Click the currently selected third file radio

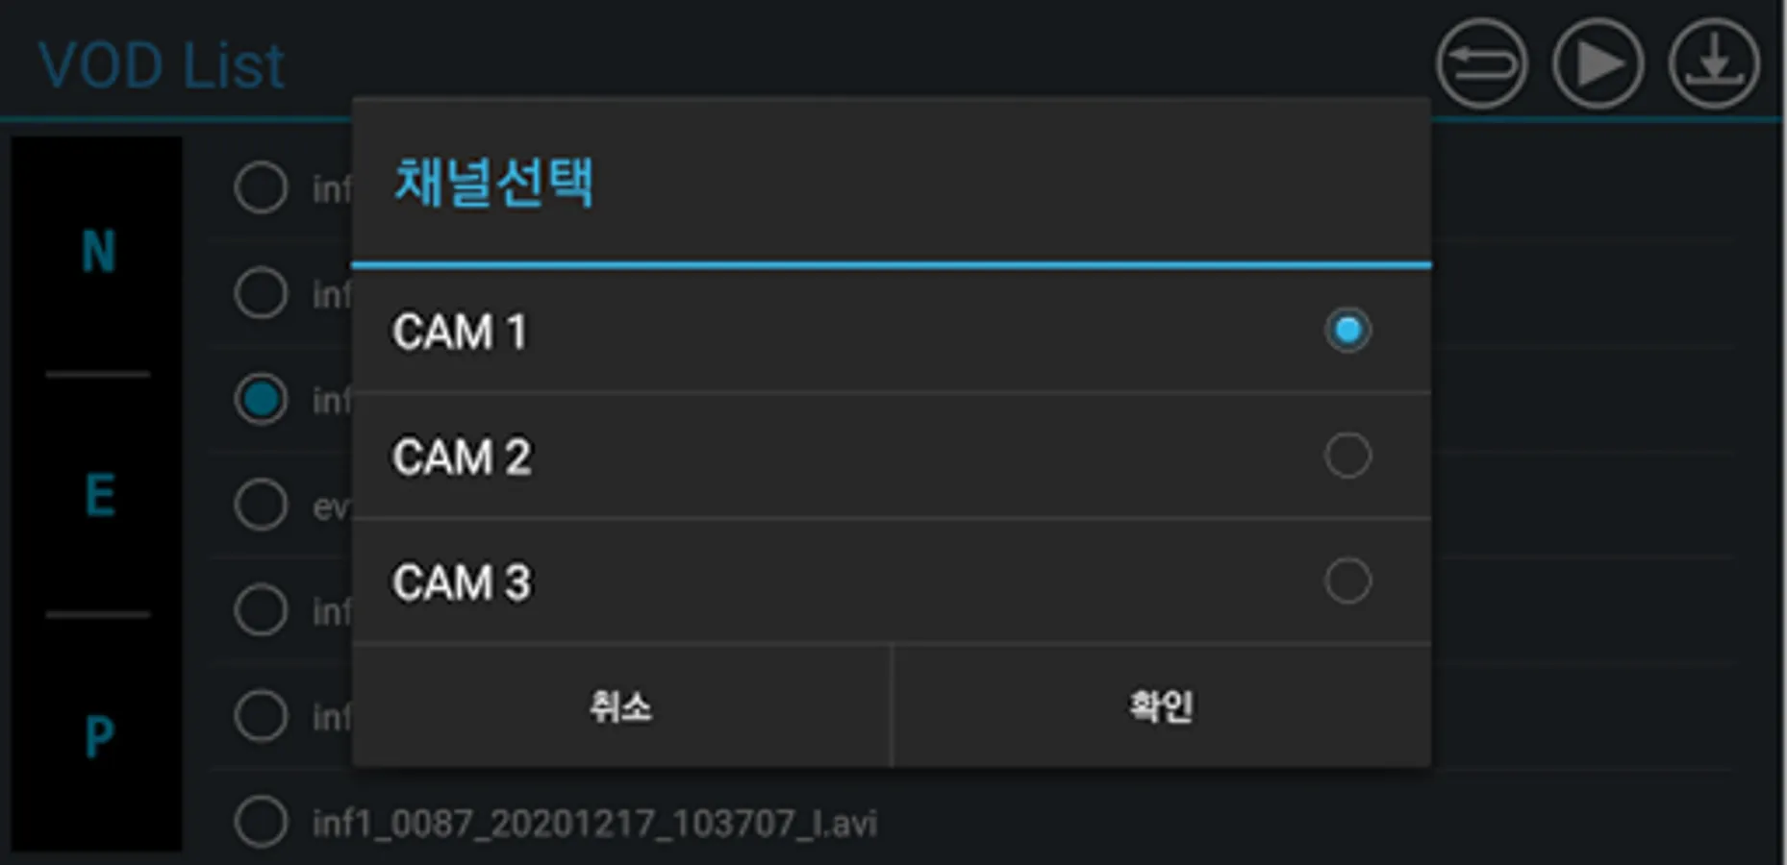261,398
